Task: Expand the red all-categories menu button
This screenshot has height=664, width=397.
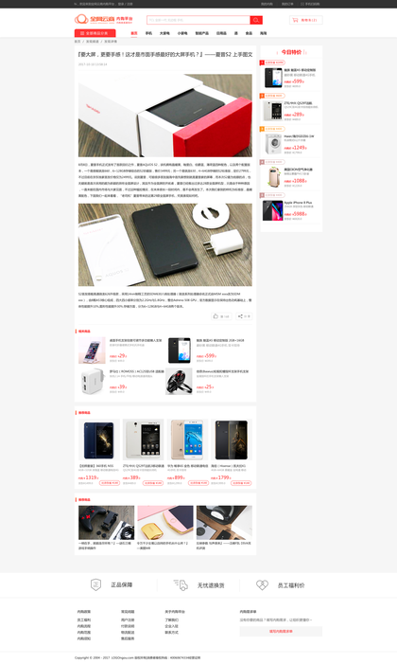Action: point(95,33)
